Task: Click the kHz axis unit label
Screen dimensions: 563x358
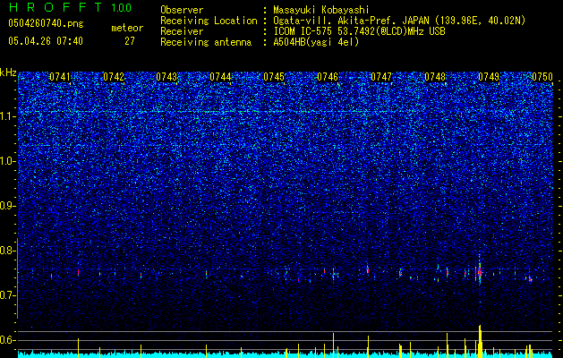Action: click(x=8, y=72)
